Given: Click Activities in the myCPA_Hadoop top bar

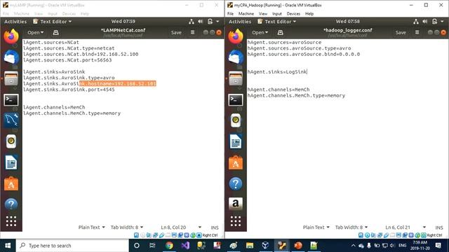Looking at the screenshot, I should pos(240,22).
